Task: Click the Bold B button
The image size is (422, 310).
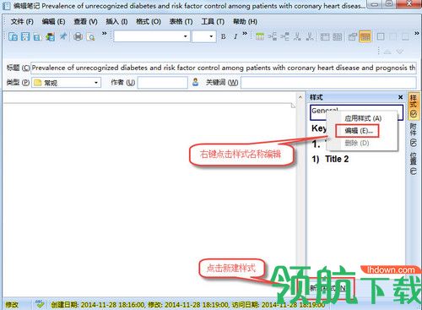Action: click(x=223, y=36)
